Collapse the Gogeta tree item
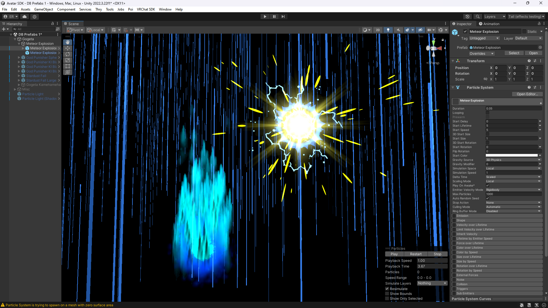The height and width of the screenshot is (308, 548). point(15,39)
